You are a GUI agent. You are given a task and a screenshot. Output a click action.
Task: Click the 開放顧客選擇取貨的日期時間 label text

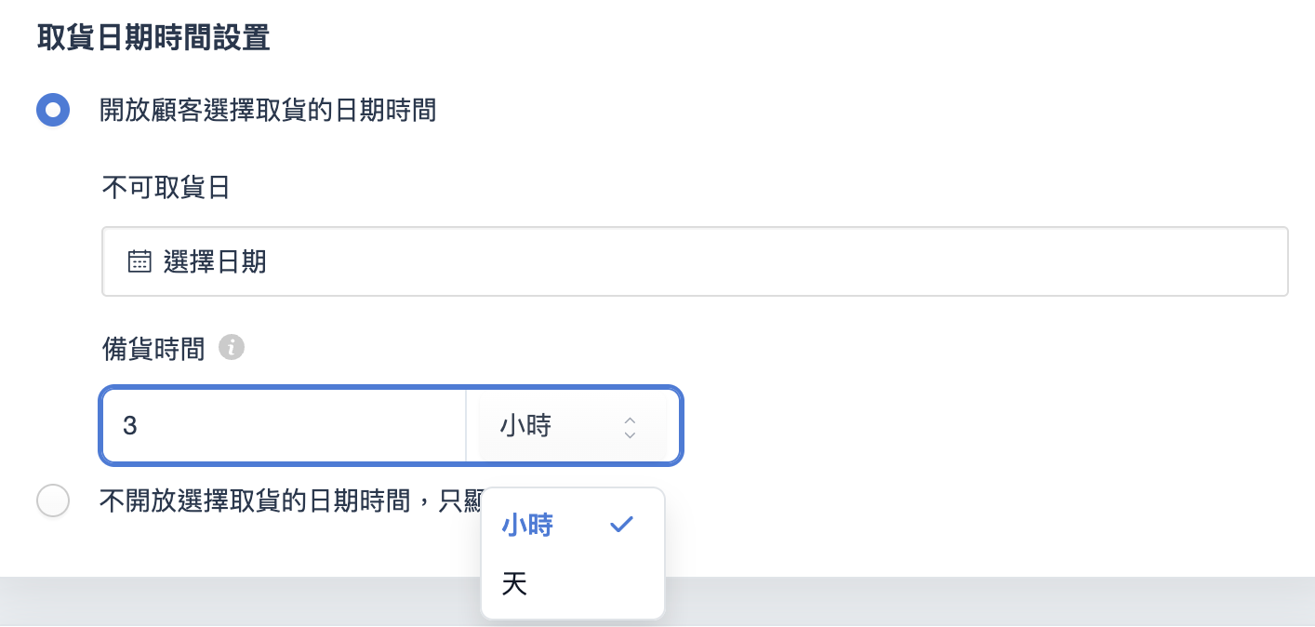pyautogui.click(x=268, y=112)
